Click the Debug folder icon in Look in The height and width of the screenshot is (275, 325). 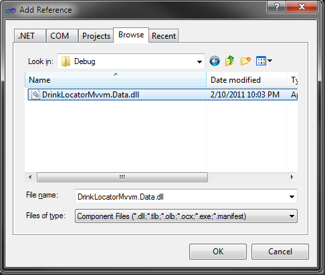click(x=66, y=61)
